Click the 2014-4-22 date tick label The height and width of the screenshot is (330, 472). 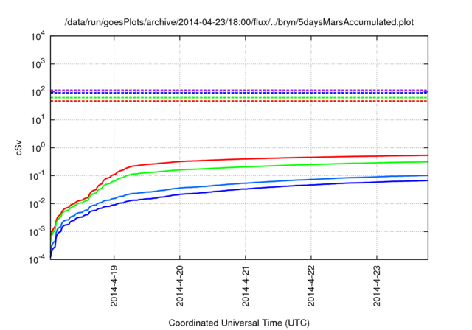tap(311, 286)
